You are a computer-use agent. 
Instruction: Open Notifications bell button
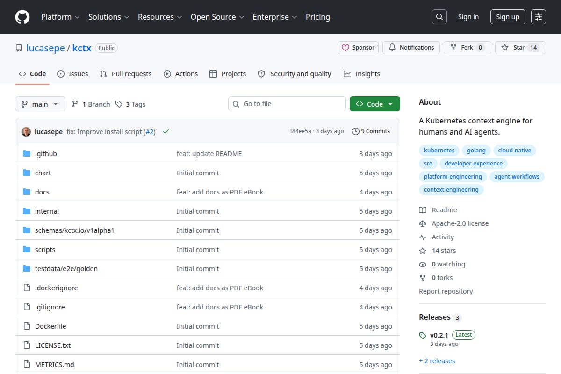411,48
